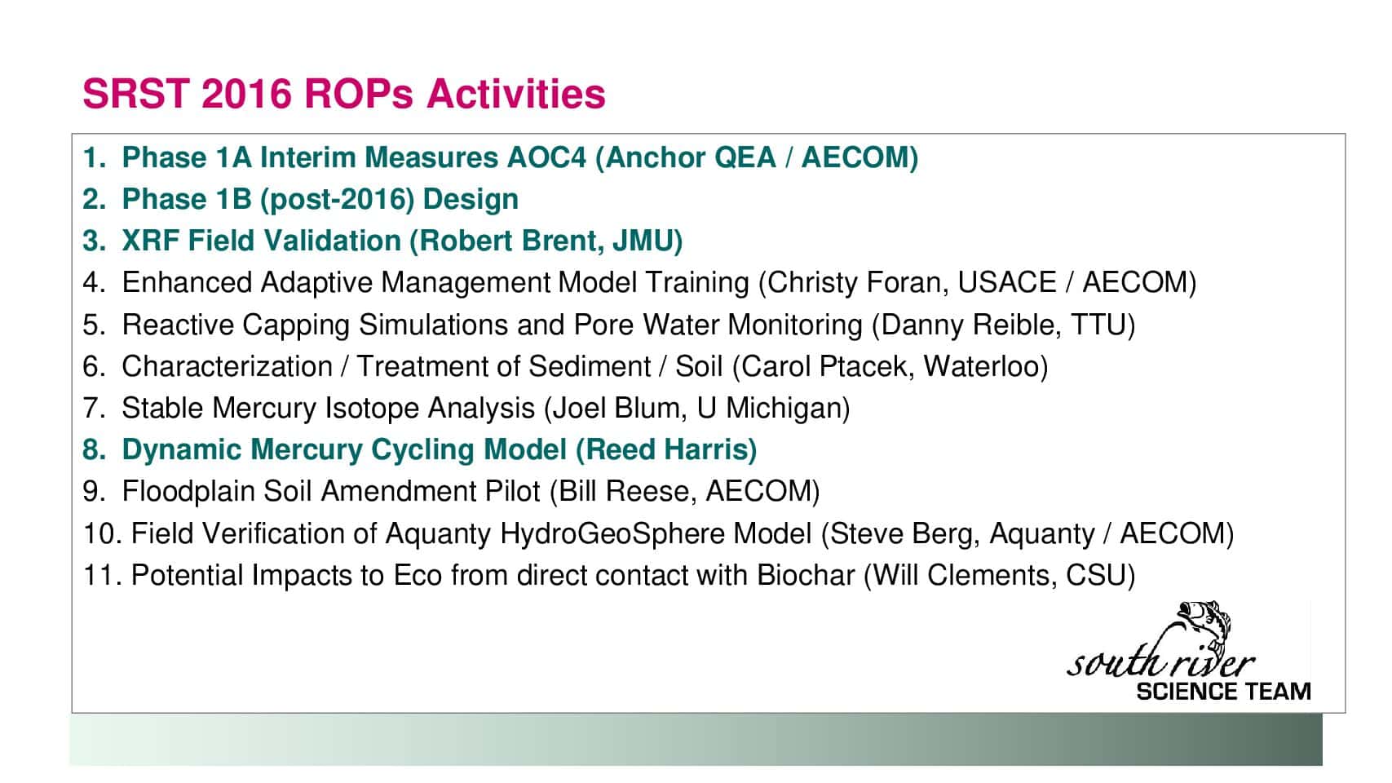Click item 10 Aquanty HydroGeoSphere Model line

tap(659, 533)
